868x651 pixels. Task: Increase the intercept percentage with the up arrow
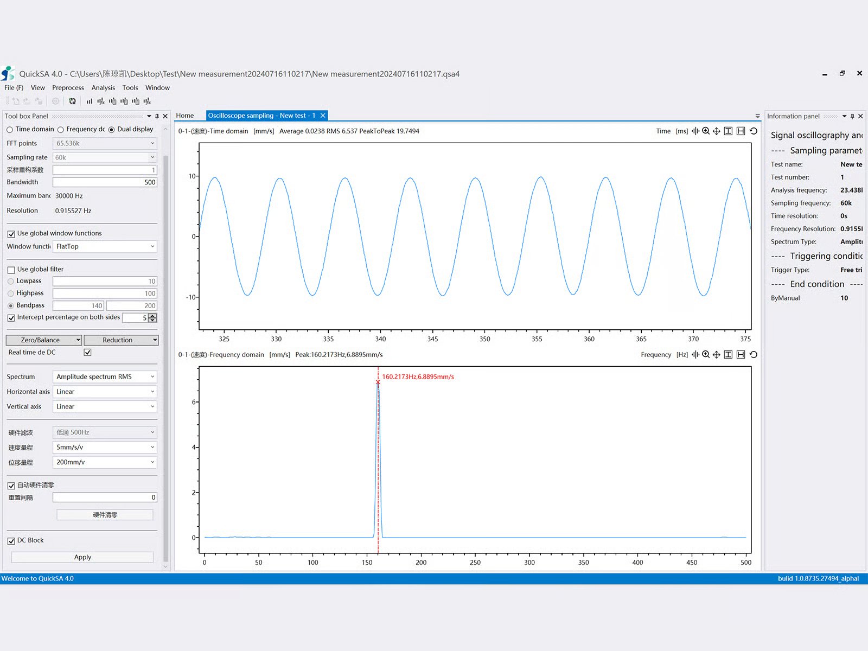coord(152,315)
